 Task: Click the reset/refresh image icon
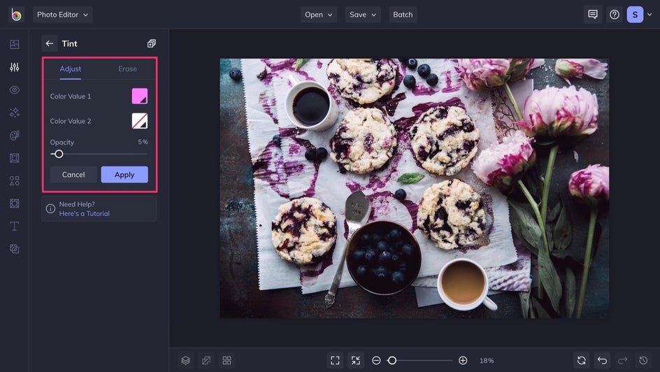[582, 360]
